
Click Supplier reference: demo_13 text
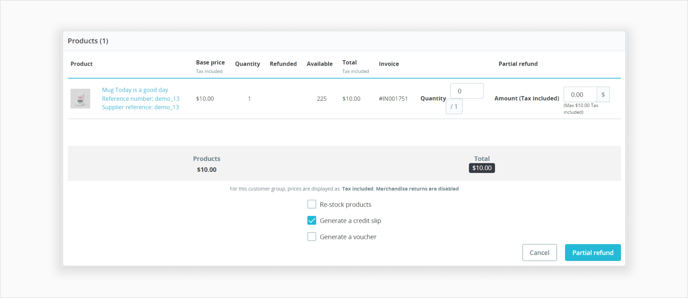click(140, 107)
